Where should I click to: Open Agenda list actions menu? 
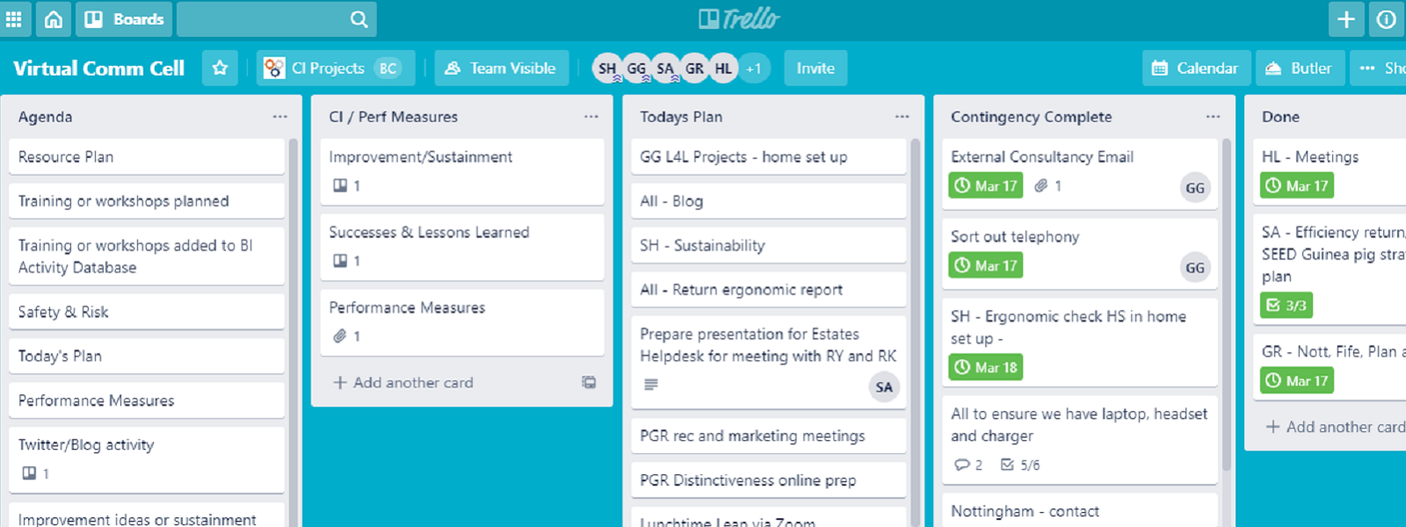279,117
